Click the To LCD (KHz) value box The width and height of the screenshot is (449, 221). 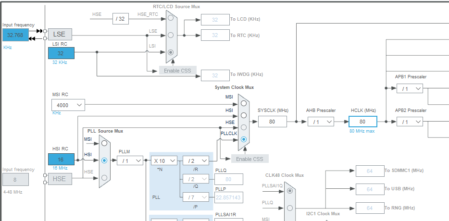click(x=215, y=20)
